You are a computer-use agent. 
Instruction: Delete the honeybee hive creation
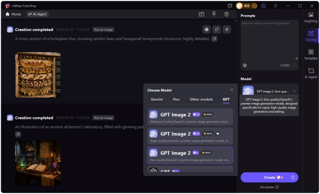(x=226, y=30)
